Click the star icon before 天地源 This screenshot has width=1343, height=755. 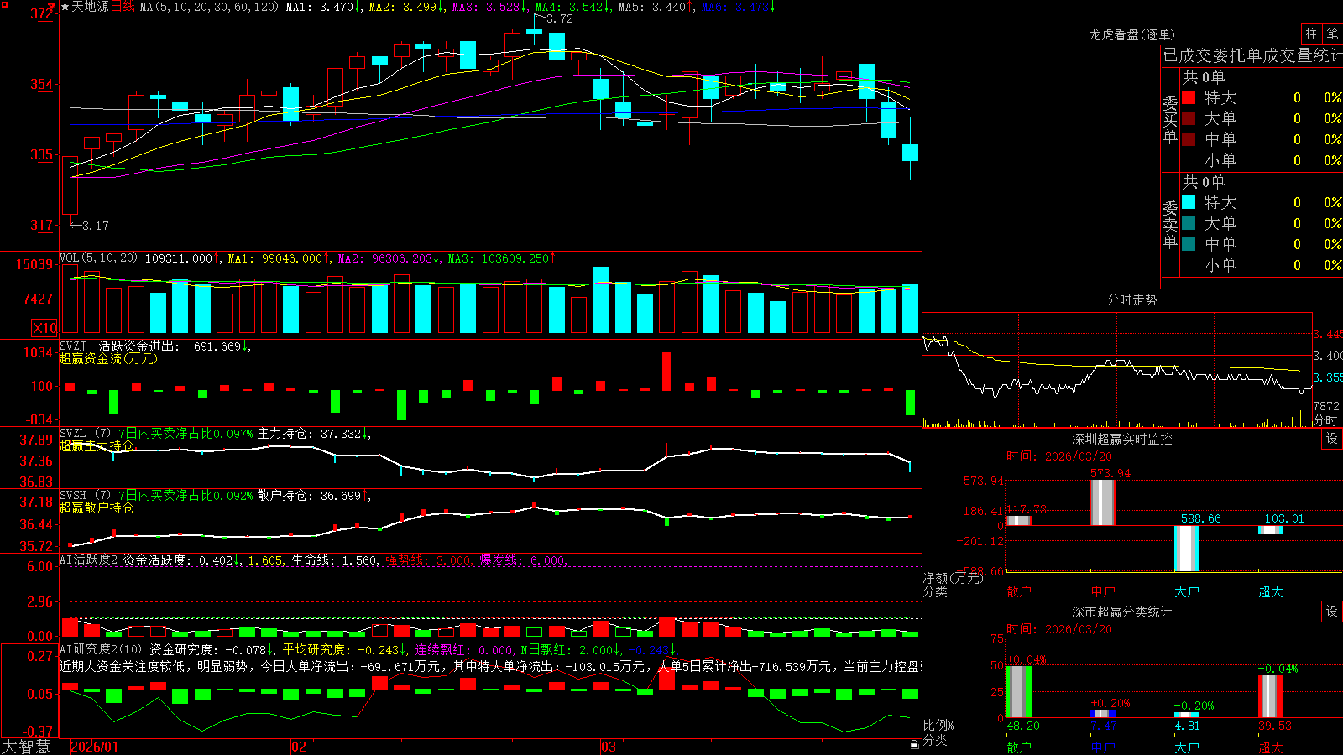point(65,7)
